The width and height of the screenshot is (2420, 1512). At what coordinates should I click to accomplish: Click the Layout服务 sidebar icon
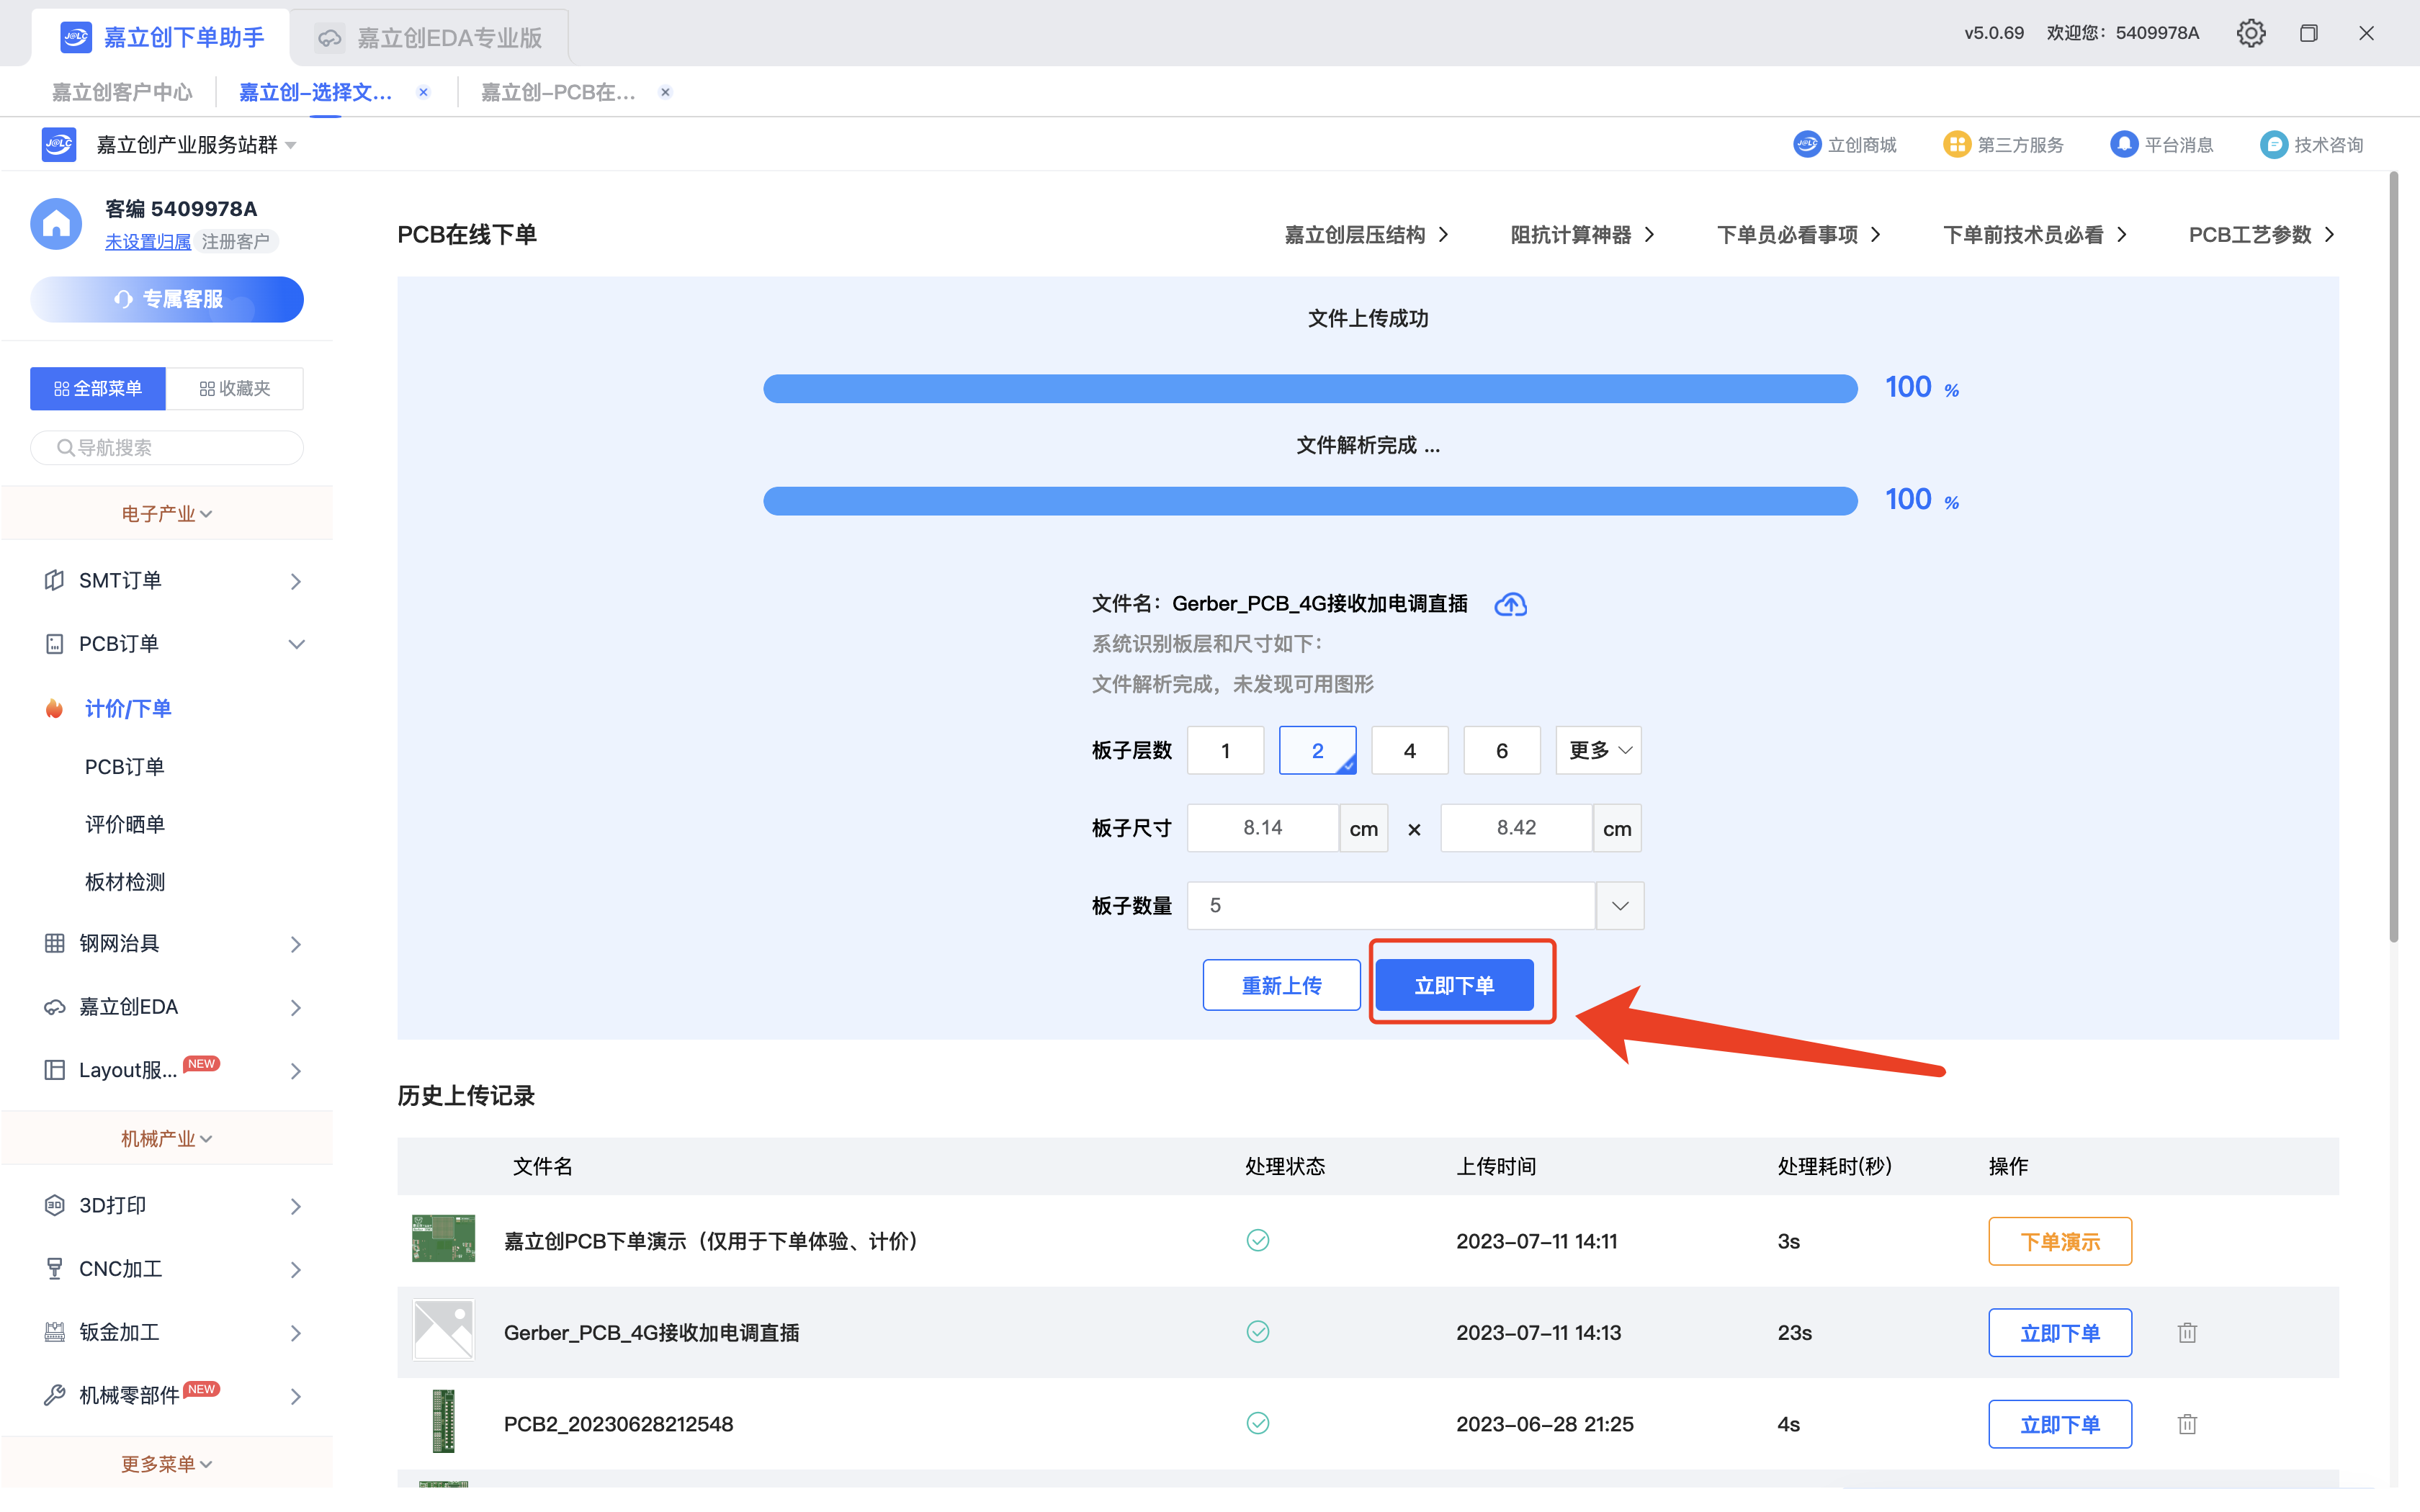click(54, 1070)
